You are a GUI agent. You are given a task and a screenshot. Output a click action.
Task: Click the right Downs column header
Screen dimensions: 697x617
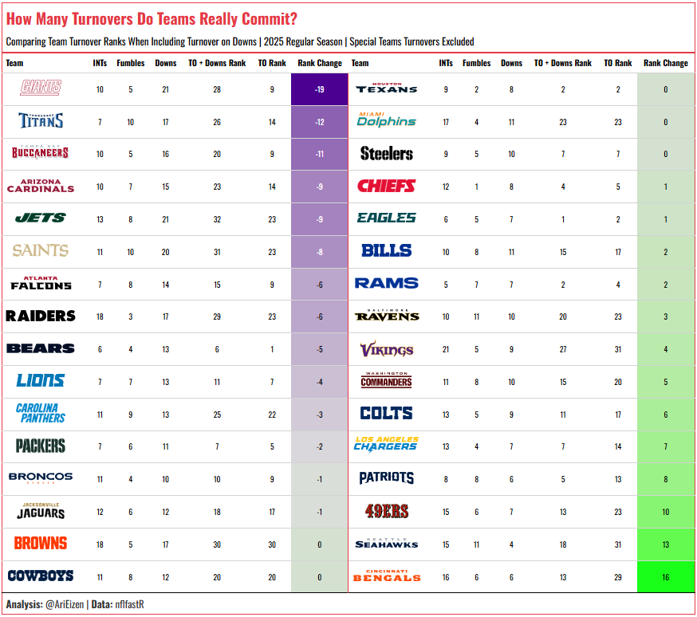512,63
